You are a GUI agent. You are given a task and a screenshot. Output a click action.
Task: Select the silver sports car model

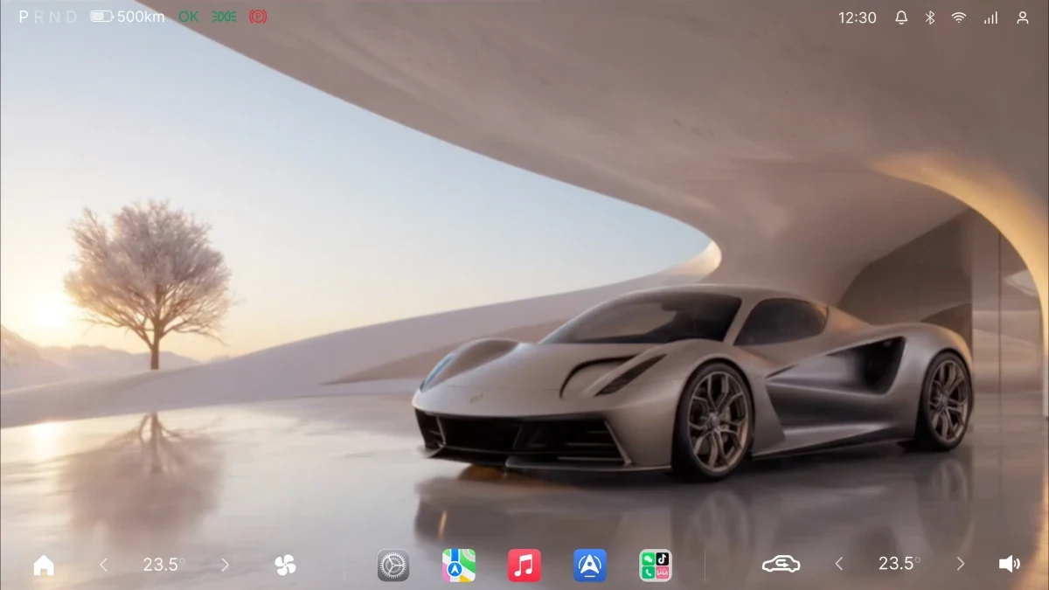pyautogui.click(x=692, y=383)
